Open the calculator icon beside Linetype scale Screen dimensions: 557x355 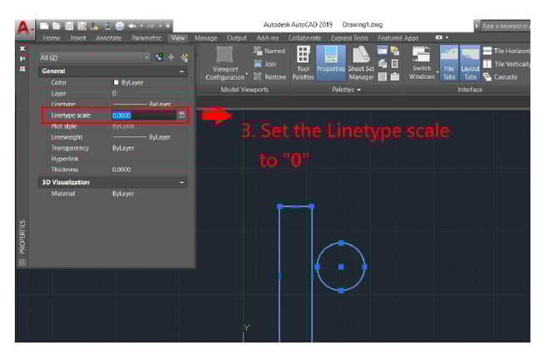[182, 115]
